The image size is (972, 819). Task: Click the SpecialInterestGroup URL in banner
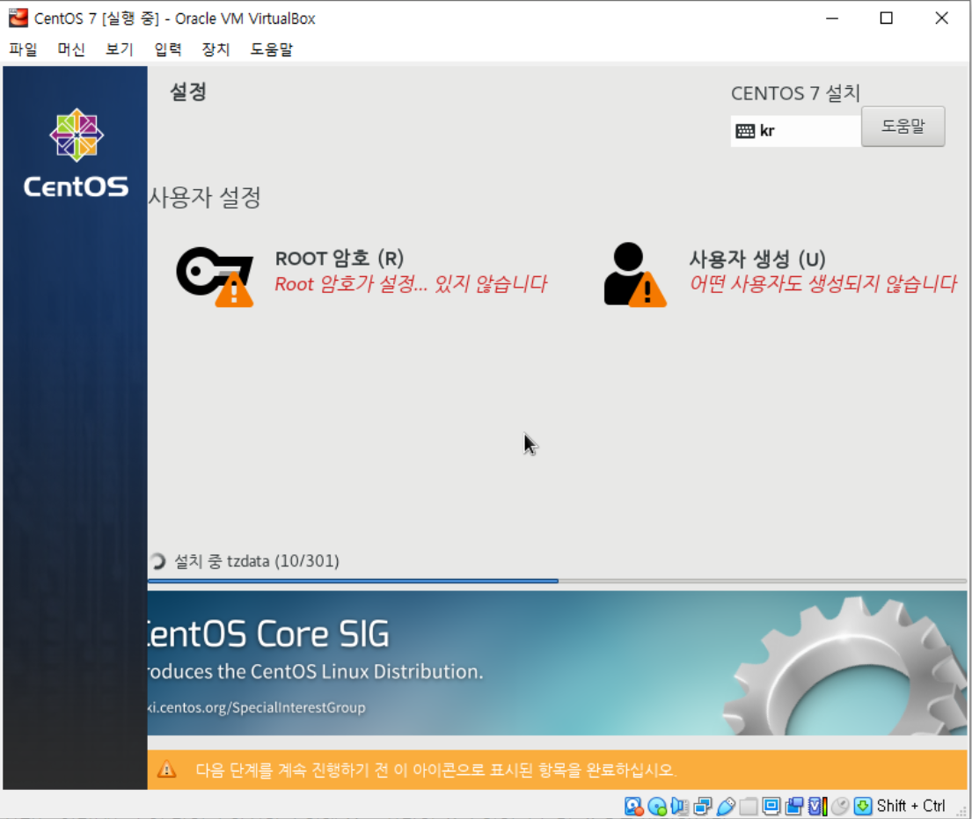(257, 707)
